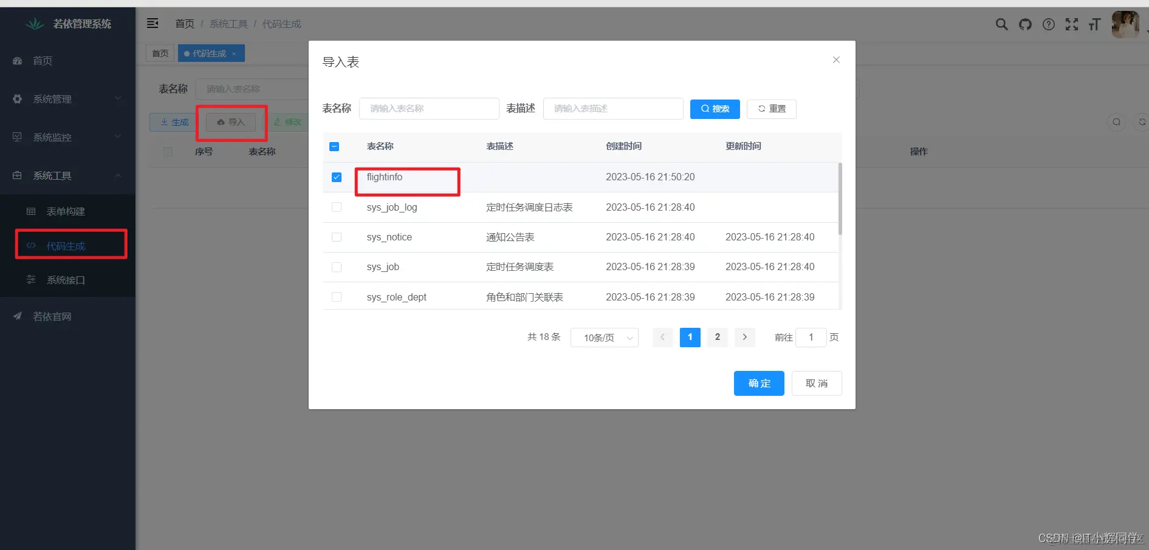Check the sys_job_log row checkbox

pos(337,206)
